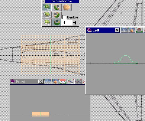Click the first grid-view icon in Front toolbar

48,81
